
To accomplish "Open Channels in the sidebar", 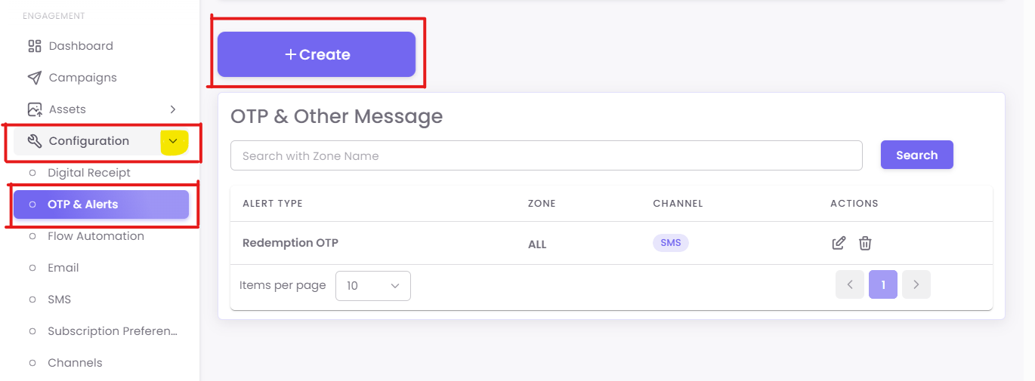I will tap(75, 363).
